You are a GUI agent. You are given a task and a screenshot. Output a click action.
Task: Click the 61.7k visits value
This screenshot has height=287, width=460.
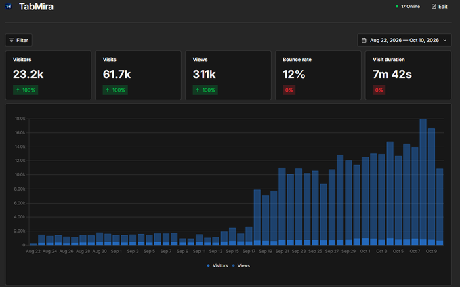tap(117, 74)
